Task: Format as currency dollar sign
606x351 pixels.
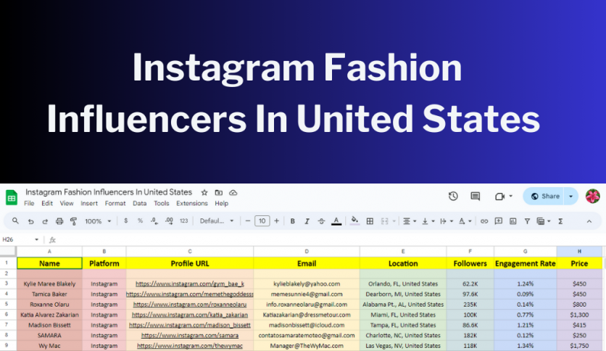Action: [125, 221]
